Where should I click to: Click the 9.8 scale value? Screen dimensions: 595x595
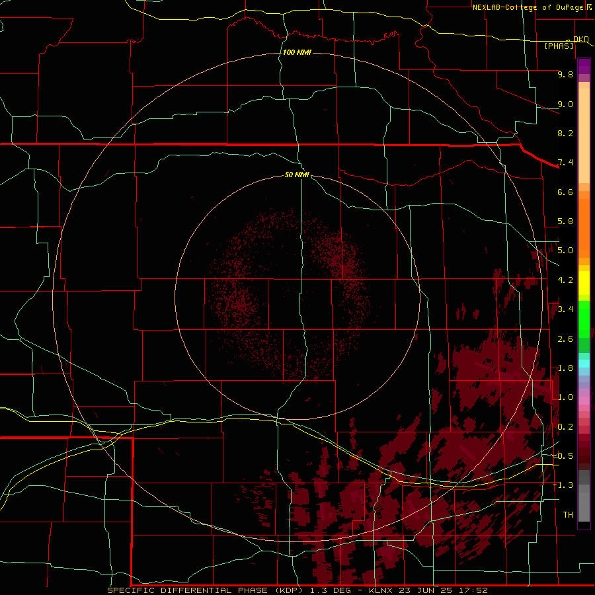tap(565, 74)
